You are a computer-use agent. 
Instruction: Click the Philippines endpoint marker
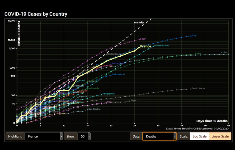(x=102, y=94)
